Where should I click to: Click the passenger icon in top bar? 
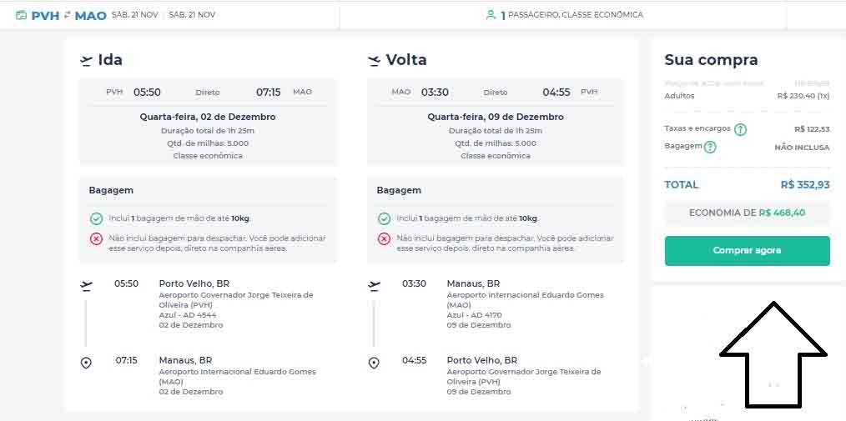(x=491, y=15)
